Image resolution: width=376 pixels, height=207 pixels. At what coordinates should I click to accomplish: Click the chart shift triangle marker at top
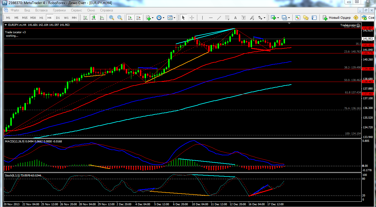pos(289,23)
